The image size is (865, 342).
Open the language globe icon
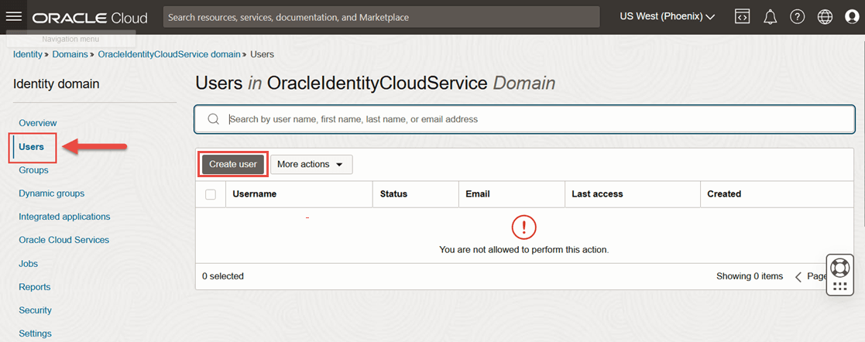pos(825,17)
